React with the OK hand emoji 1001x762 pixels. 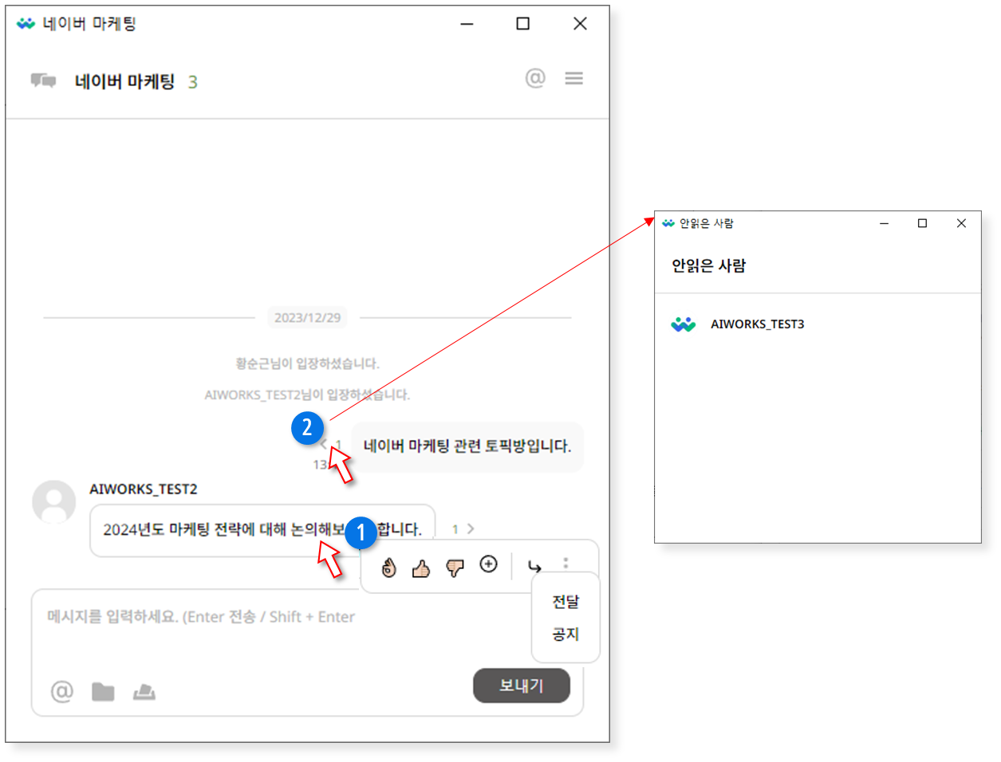(x=388, y=567)
